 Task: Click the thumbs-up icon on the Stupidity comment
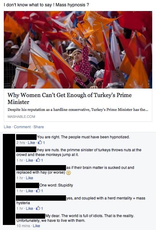click(38, 191)
